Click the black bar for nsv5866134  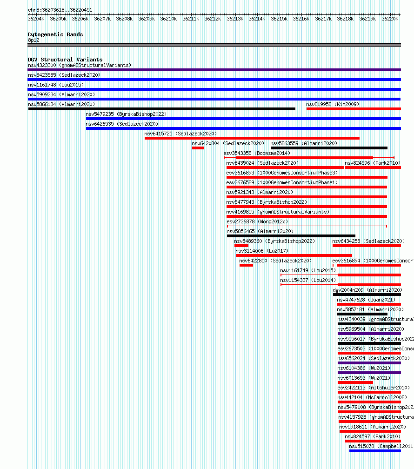[162, 109]
